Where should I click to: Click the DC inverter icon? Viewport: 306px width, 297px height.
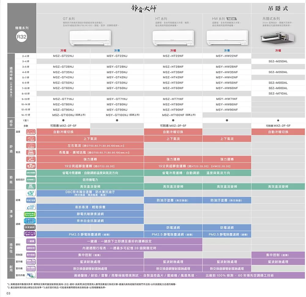[31, 186]
